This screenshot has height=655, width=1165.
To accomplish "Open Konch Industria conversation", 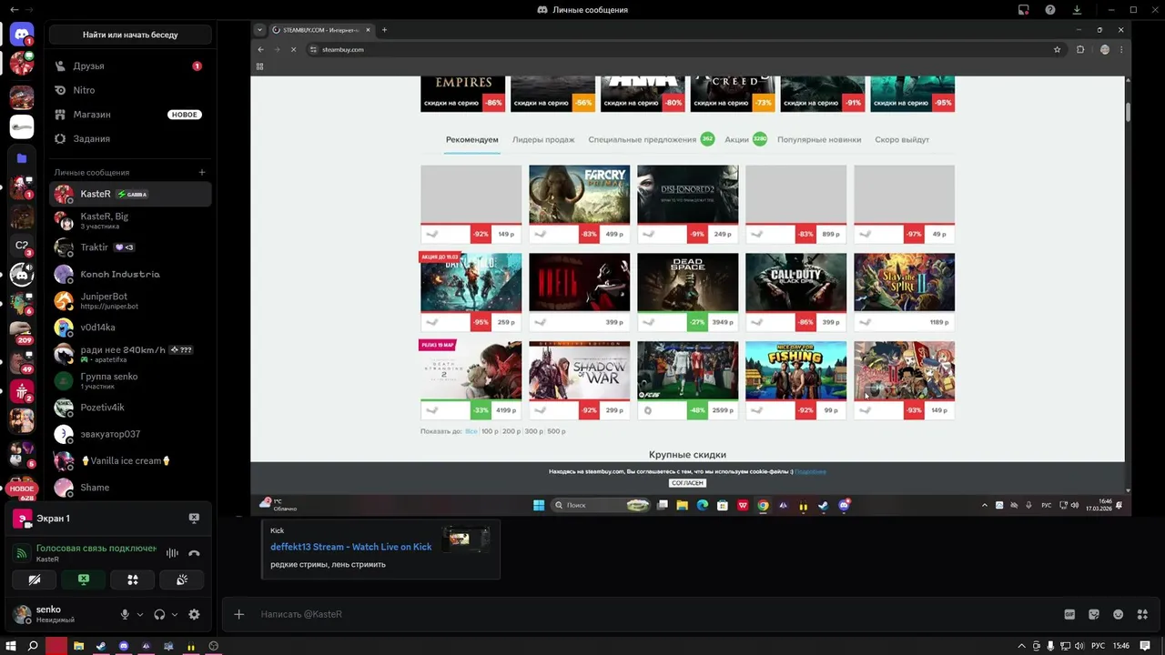I will point(130,274).
